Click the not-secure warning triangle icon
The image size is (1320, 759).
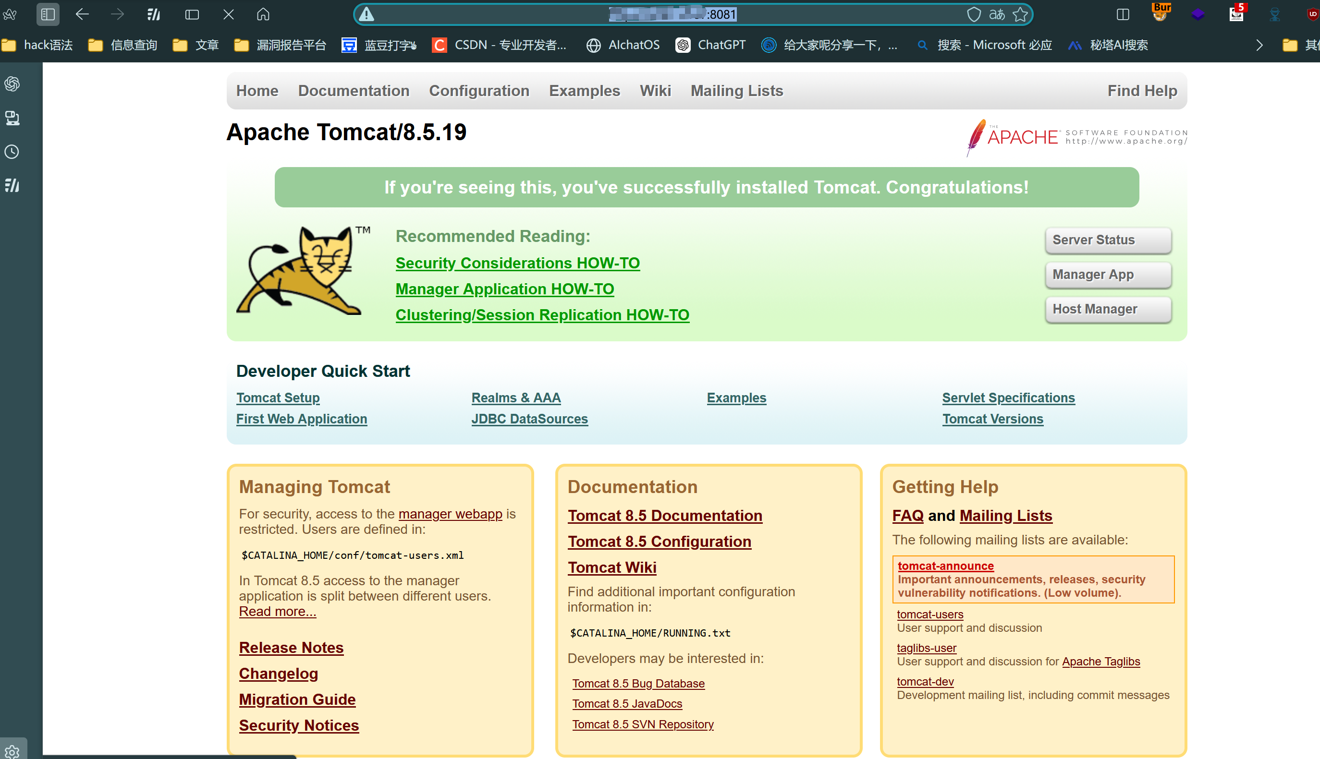click(x=367, y=14)
